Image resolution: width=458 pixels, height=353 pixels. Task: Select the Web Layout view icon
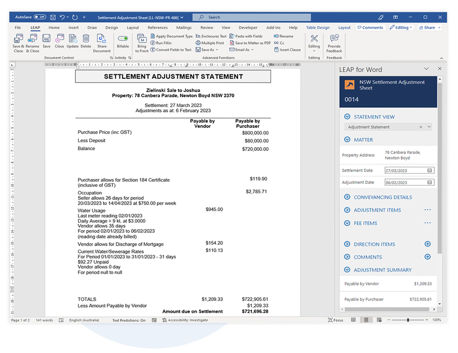[x=379, y=320]
